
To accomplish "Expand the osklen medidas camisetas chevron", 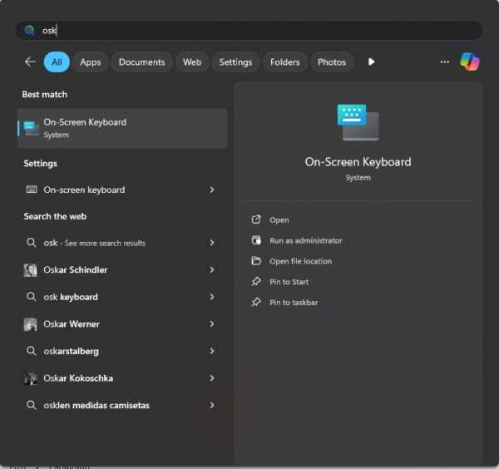I will pyautogui.click(x=212, y=405).
